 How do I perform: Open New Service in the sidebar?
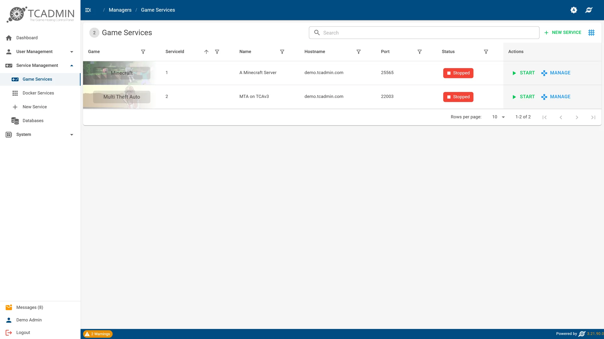point(40,107)
